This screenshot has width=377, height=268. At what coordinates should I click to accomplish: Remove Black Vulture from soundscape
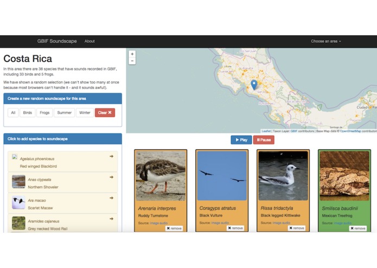(x=235, y=228)
